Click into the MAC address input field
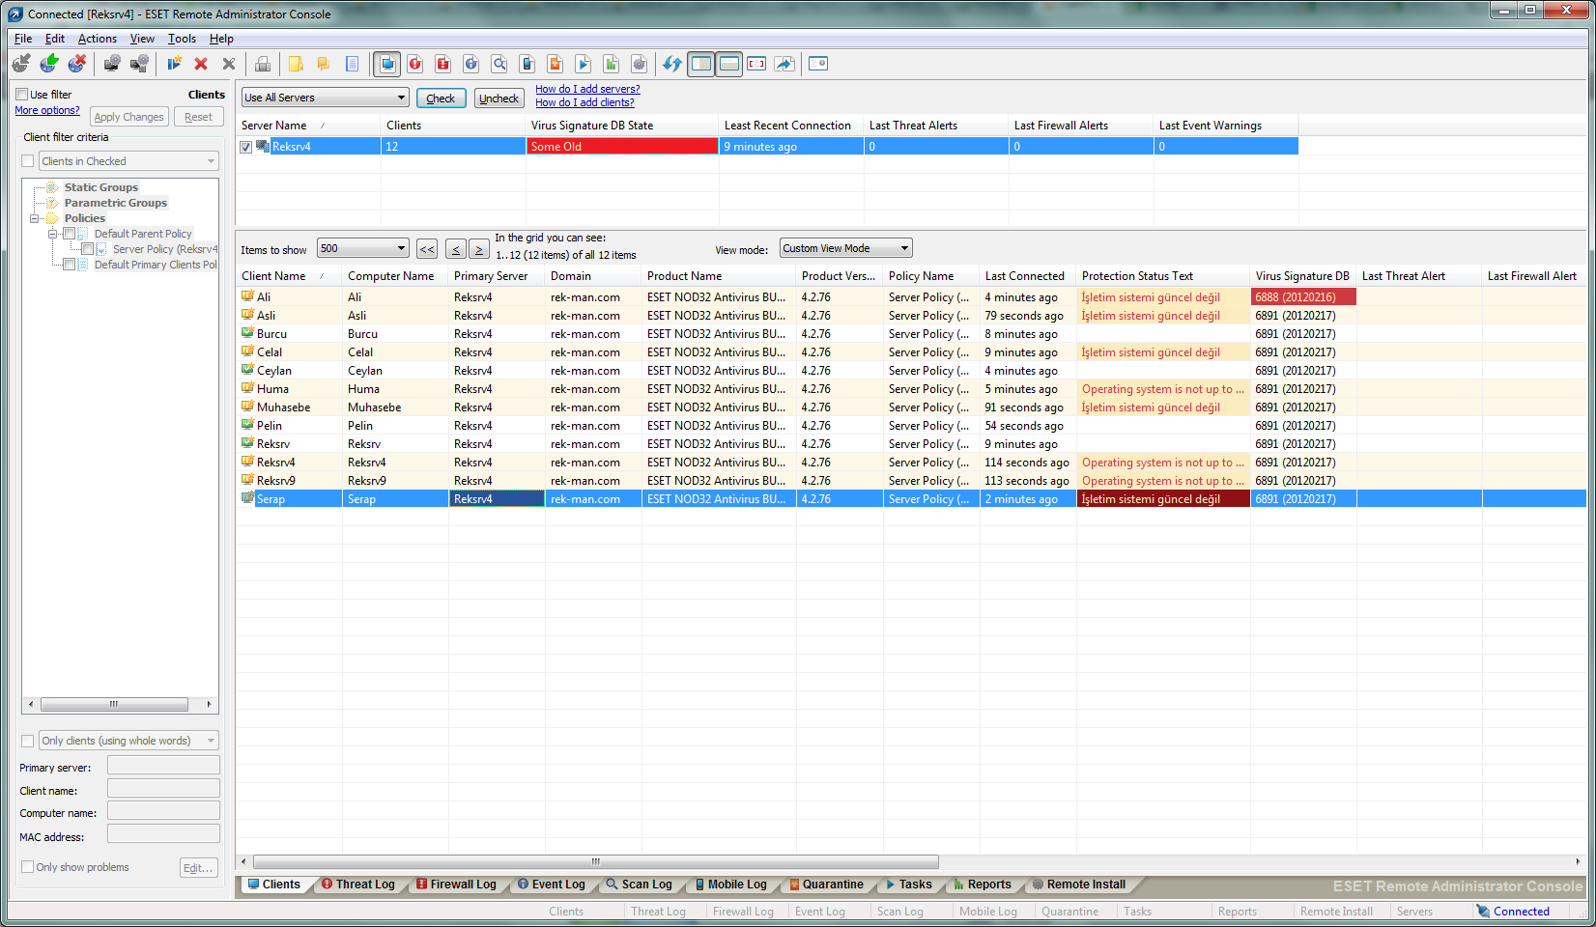The height and width of the screenshot is (927, 1596). pyautogui.click(x=163, y=833)
